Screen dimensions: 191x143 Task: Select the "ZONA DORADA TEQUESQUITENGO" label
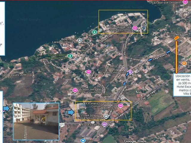[90, 117]
